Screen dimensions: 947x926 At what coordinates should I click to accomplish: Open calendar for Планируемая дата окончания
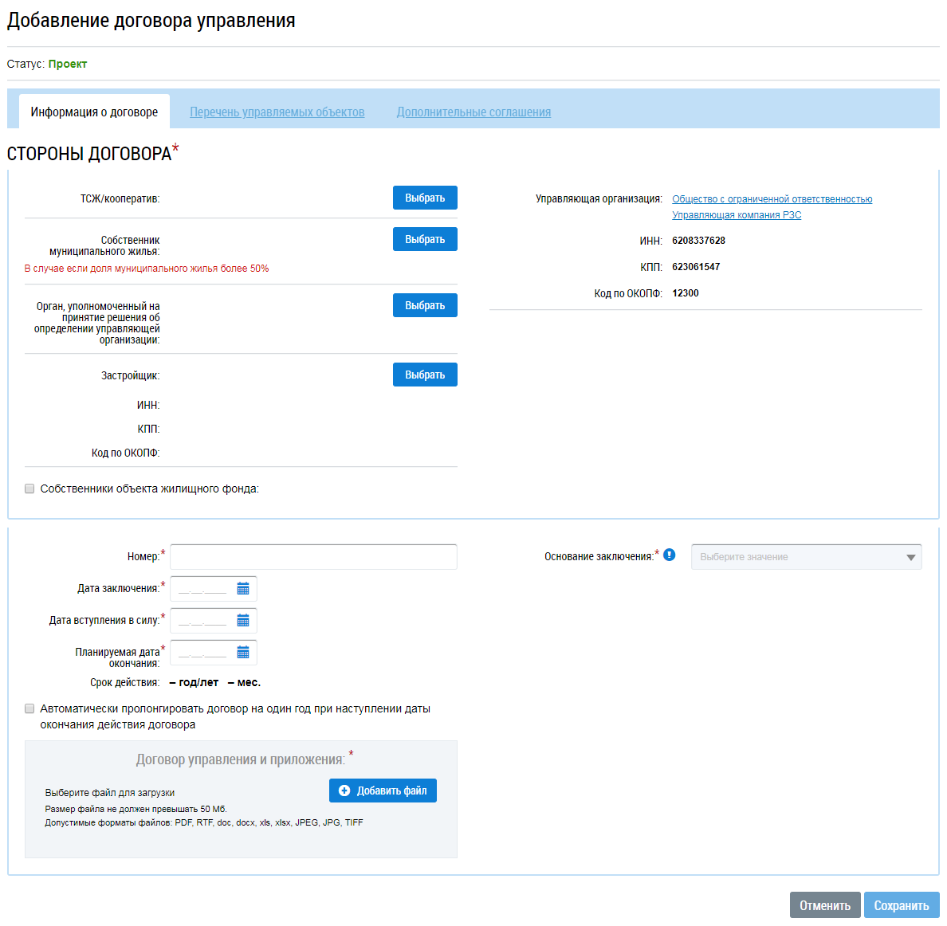243,653
